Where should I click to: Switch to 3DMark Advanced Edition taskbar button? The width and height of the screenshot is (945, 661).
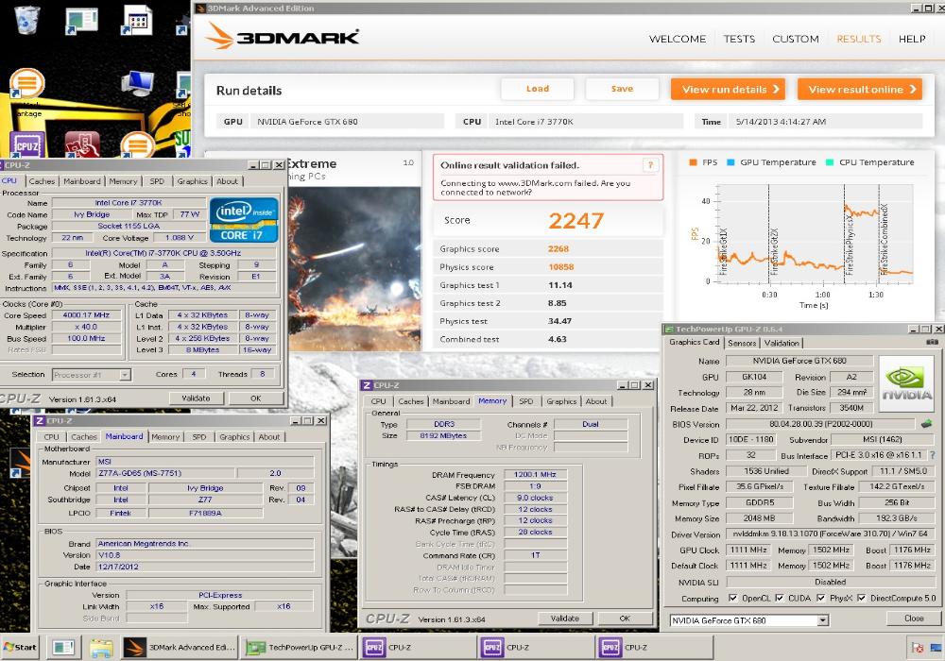[x=179, y=647]
